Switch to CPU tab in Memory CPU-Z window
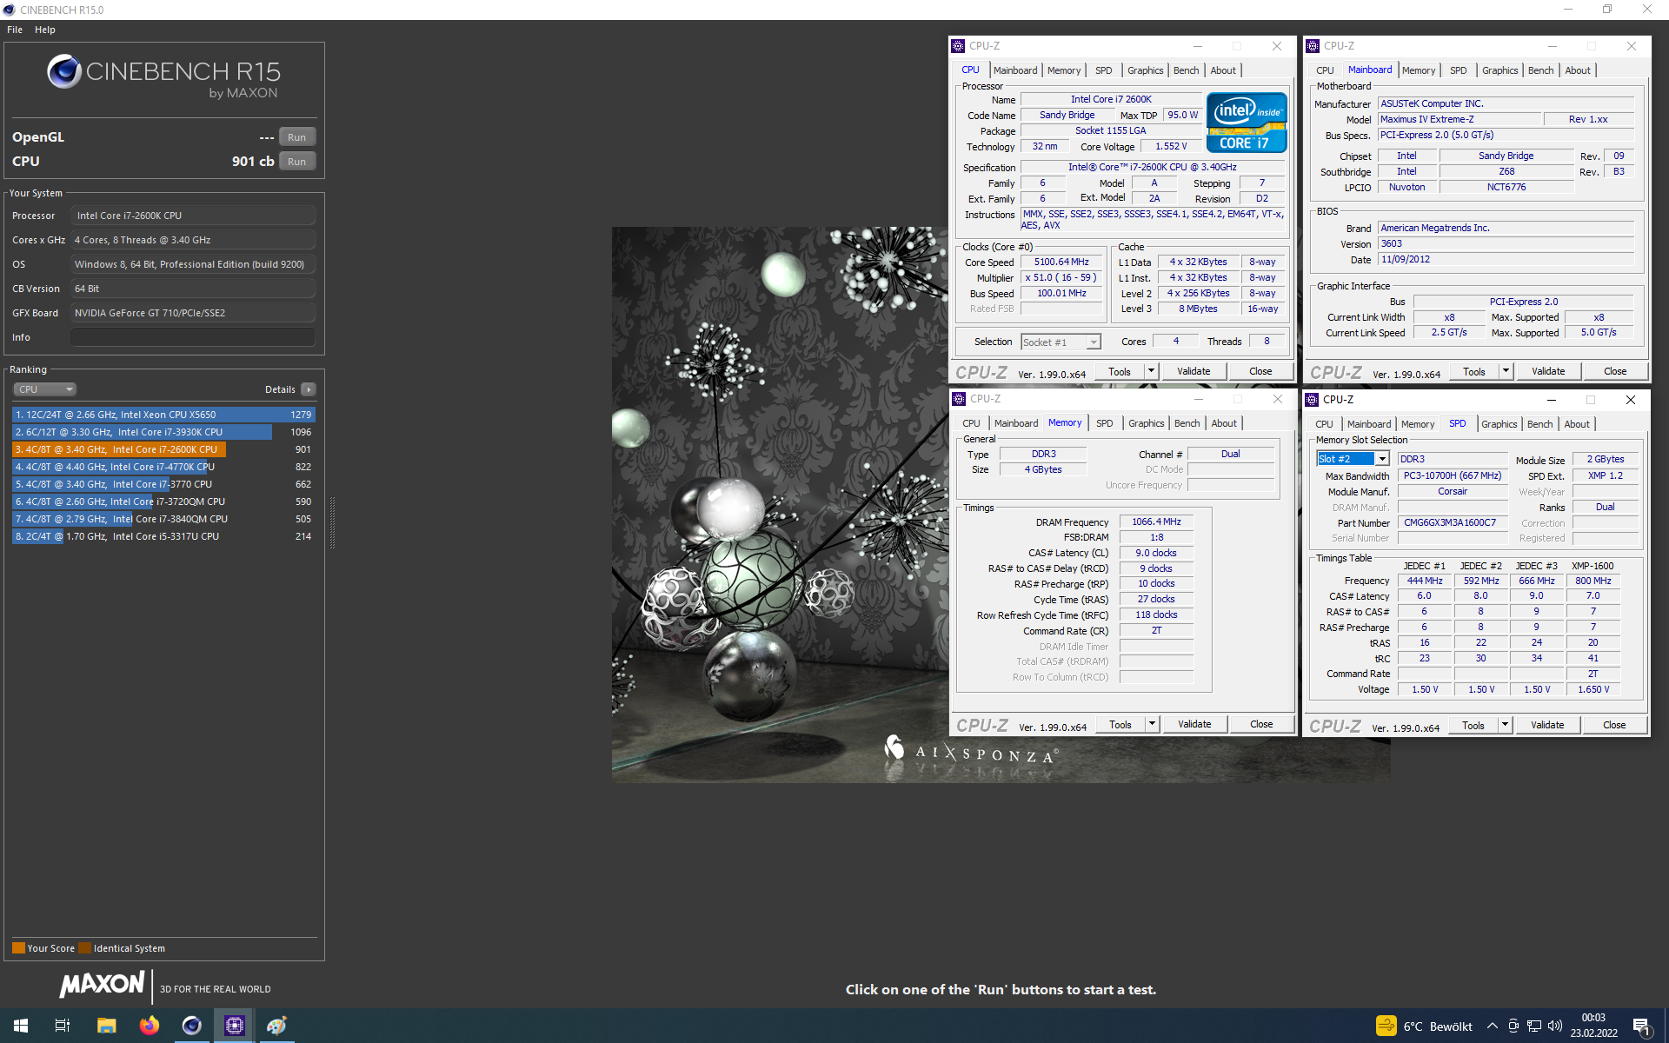Image resolution: width=1669 pixels, height=1043 pixels. pos(971,423)
